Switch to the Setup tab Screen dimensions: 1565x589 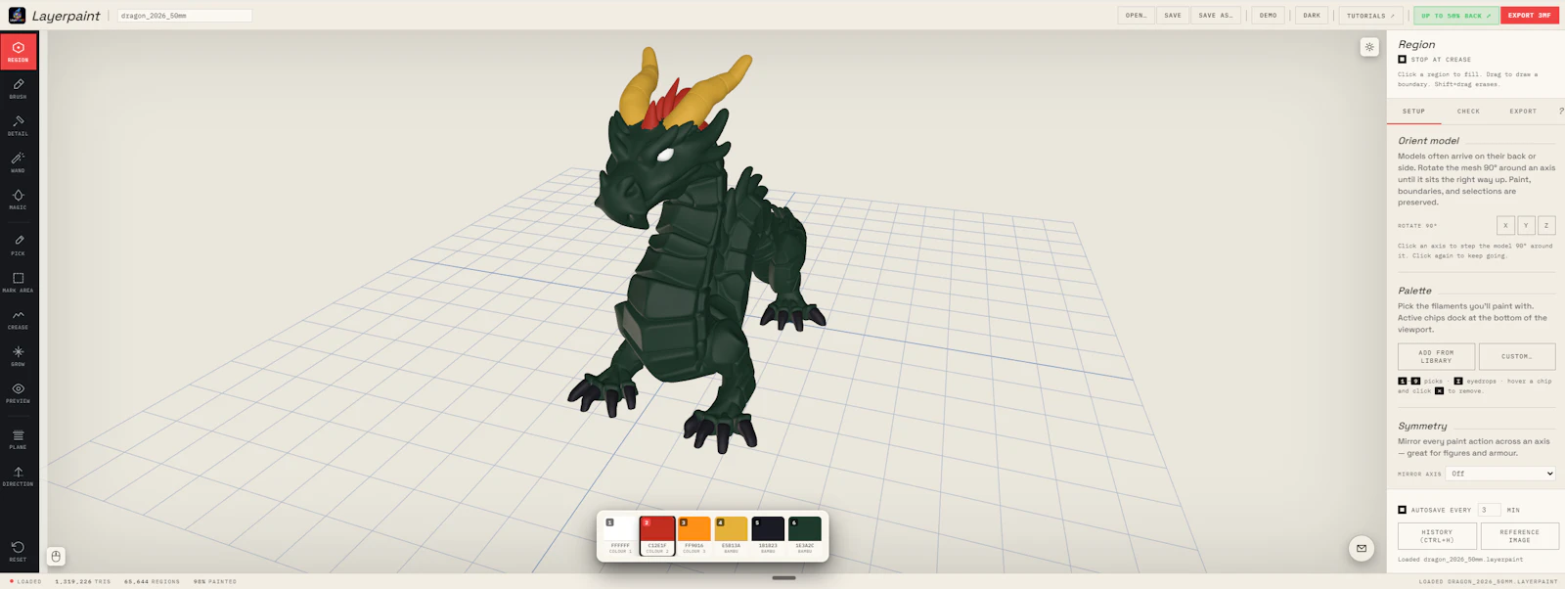point(1413,112)
